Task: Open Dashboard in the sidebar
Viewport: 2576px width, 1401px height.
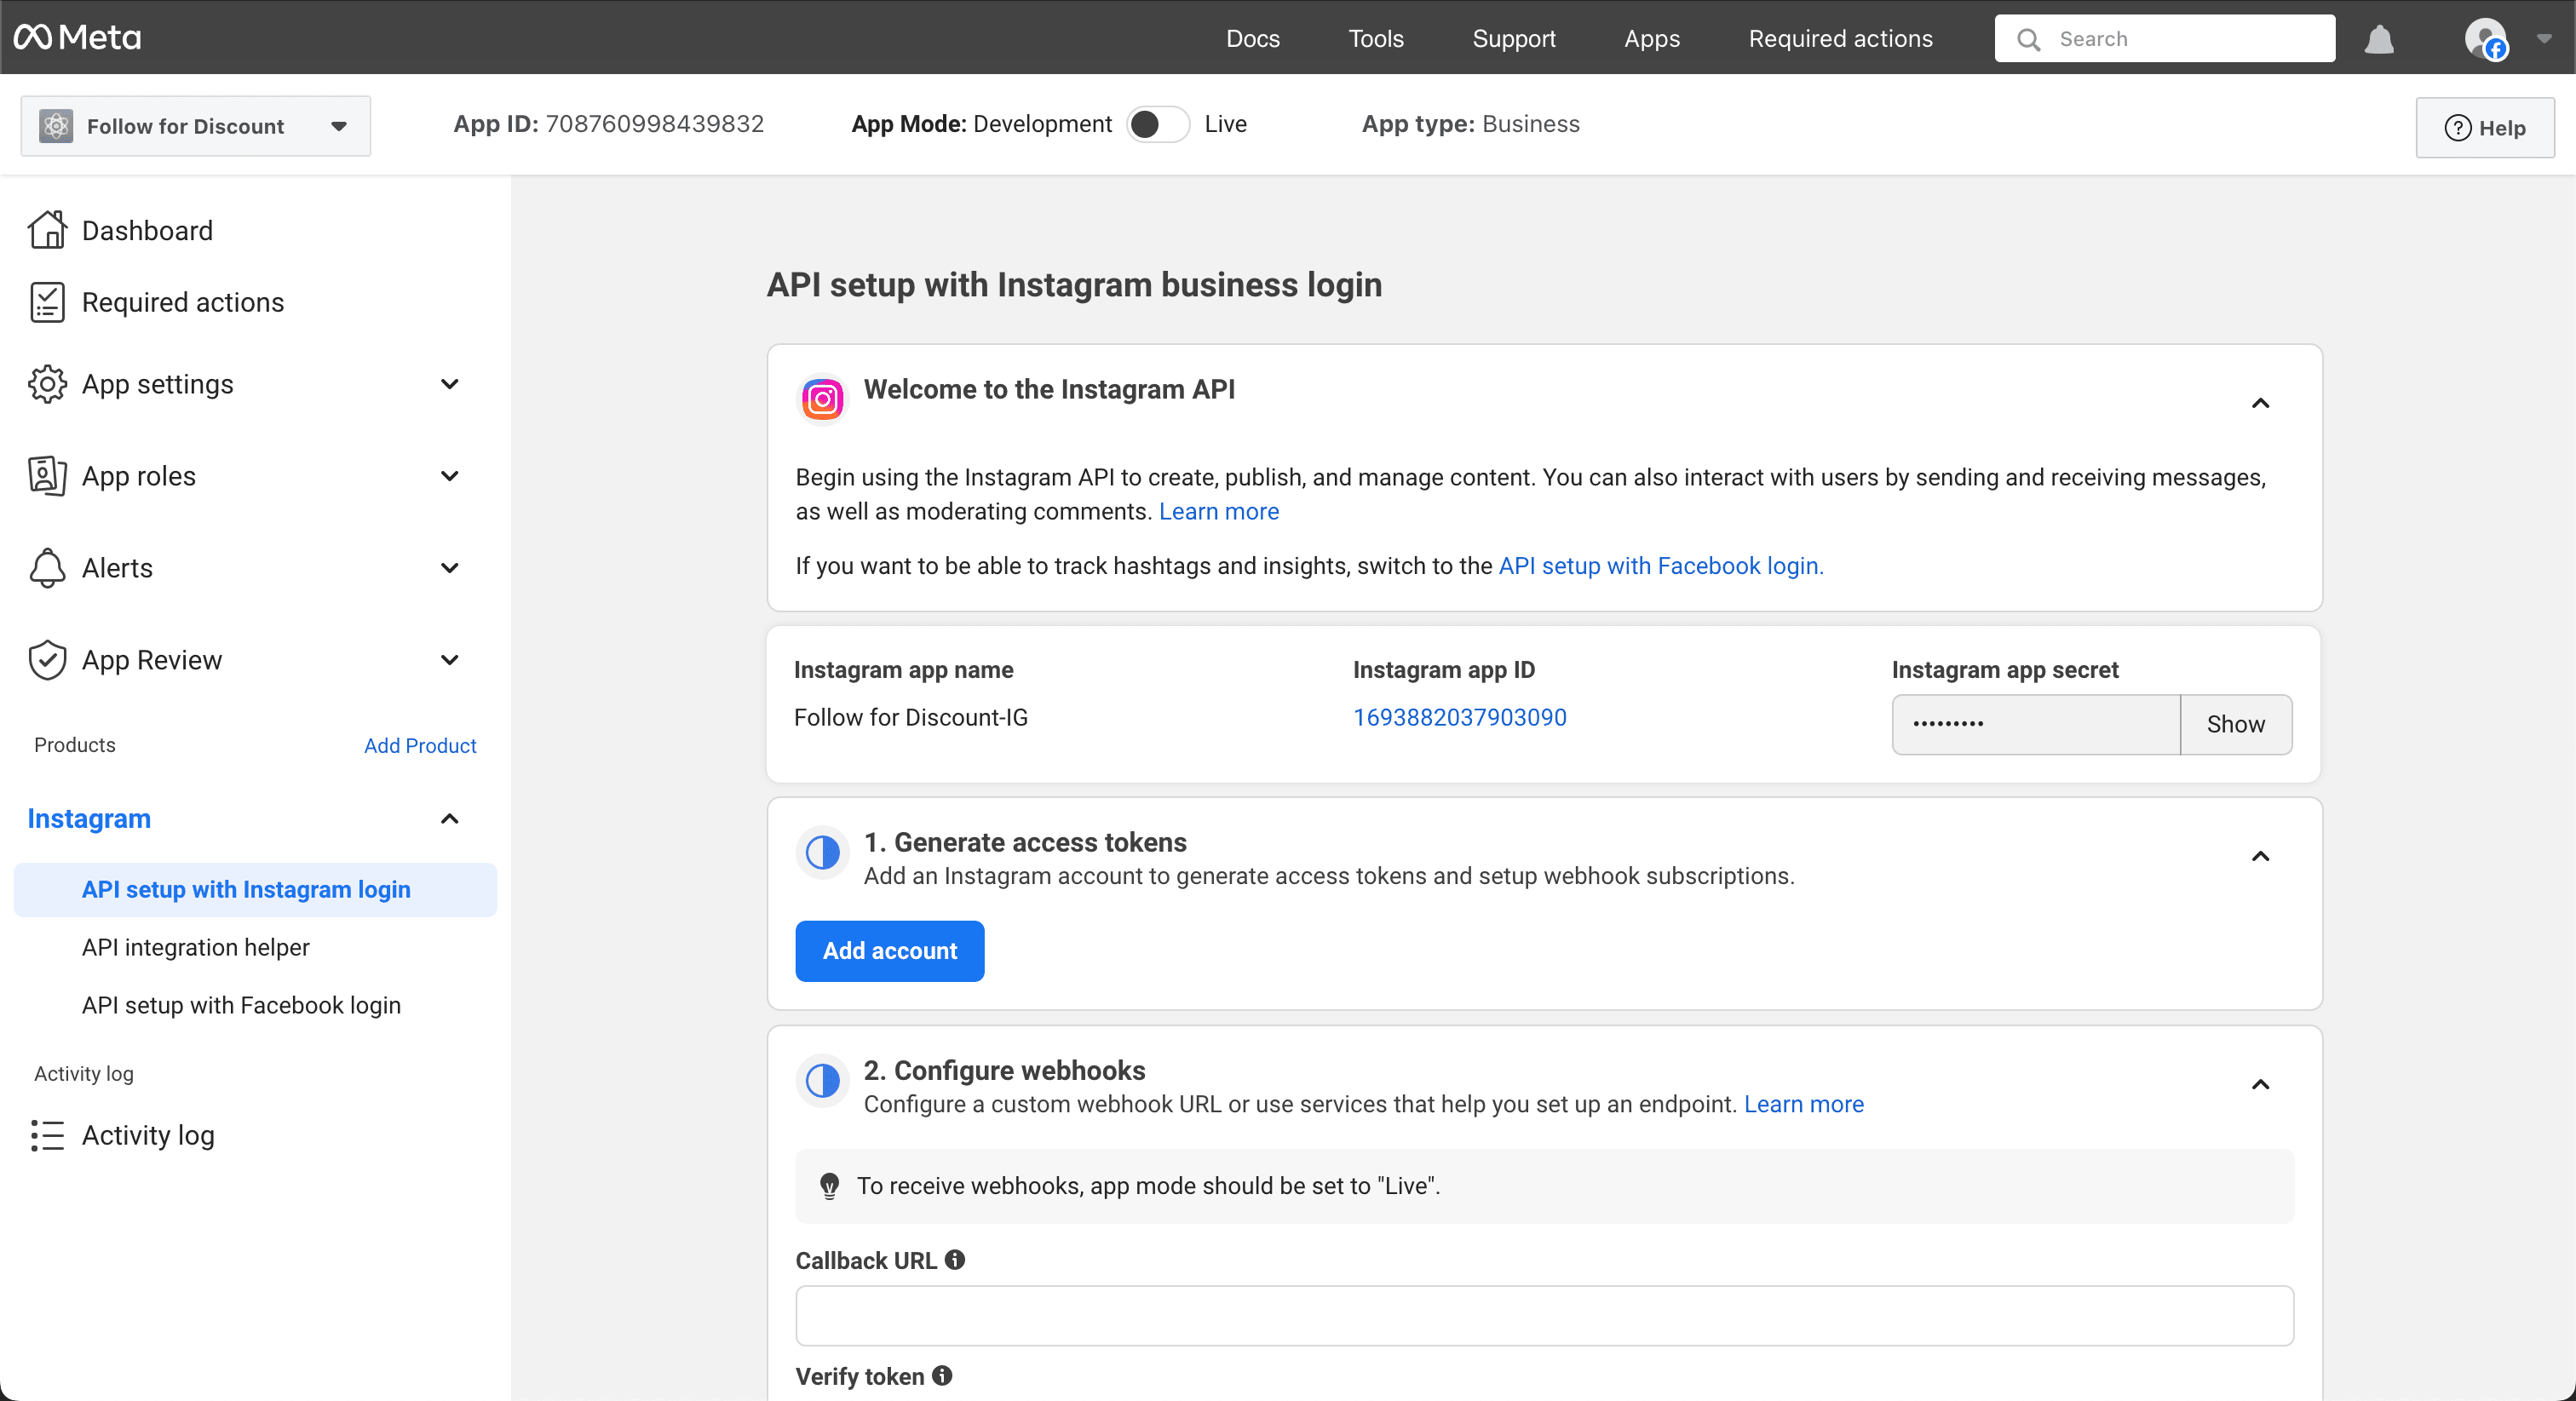Action: point(147,230)
